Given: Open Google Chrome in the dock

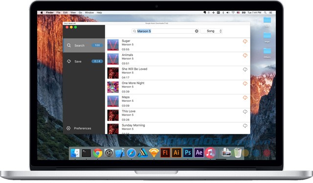Looking at the screenshot, I should (x=97, y=153).
